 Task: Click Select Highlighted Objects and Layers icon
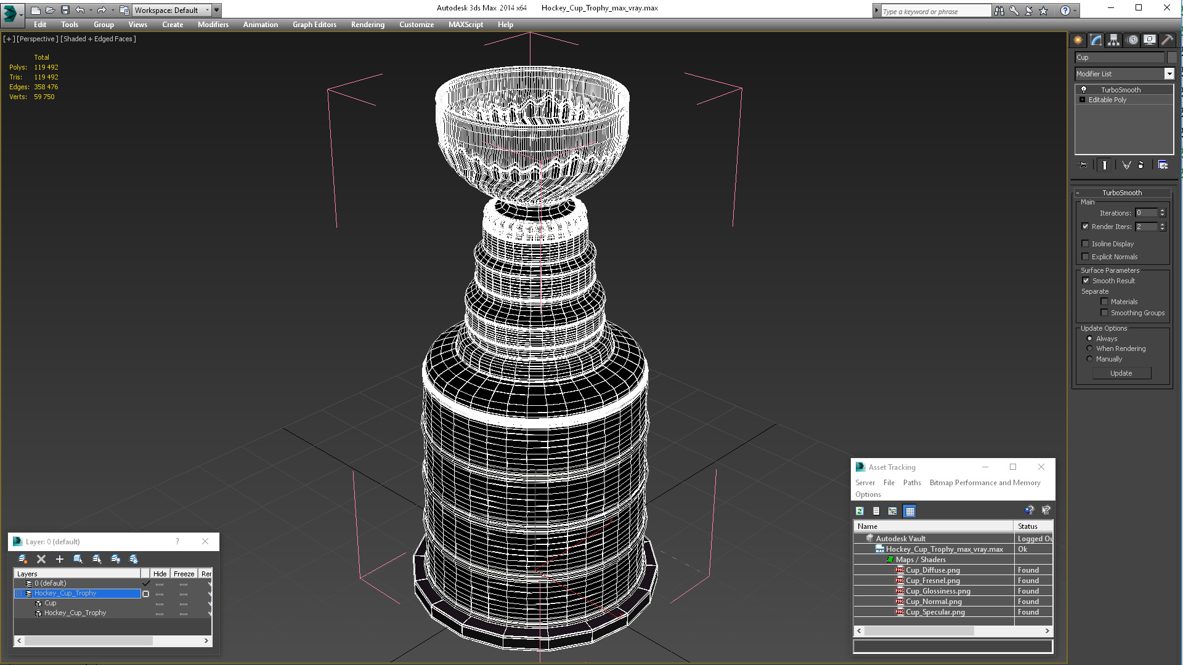(78, 559)
